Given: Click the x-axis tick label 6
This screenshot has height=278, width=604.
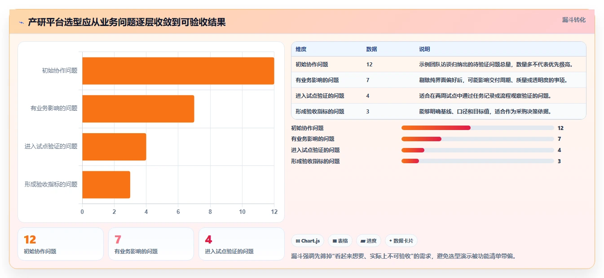Looking at the screenshot, I should (x=178, y=212).
